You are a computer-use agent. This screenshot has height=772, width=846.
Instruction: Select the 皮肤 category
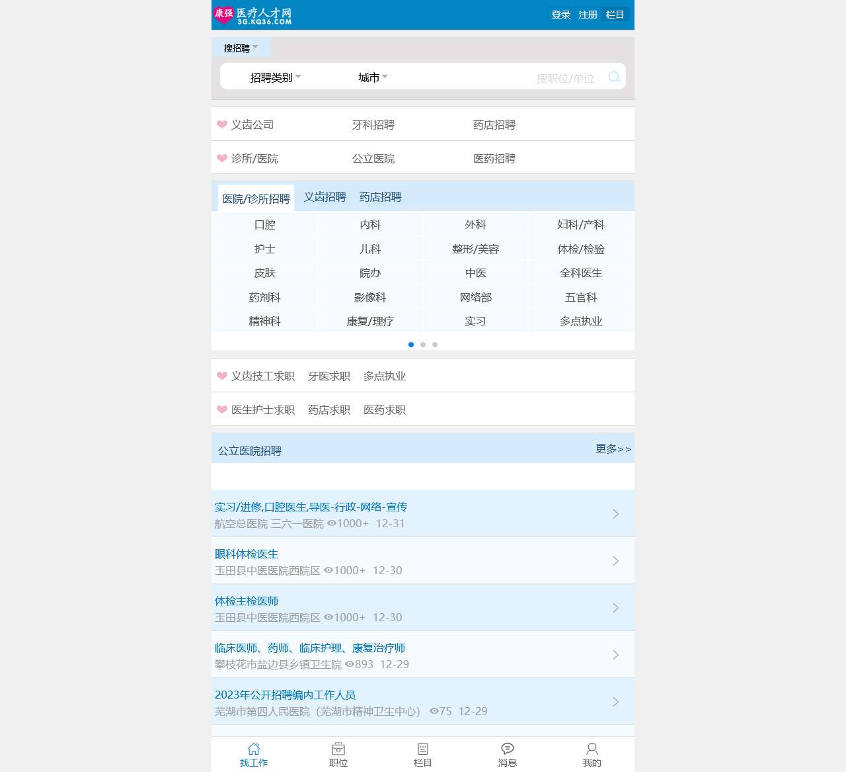point(264,273)
